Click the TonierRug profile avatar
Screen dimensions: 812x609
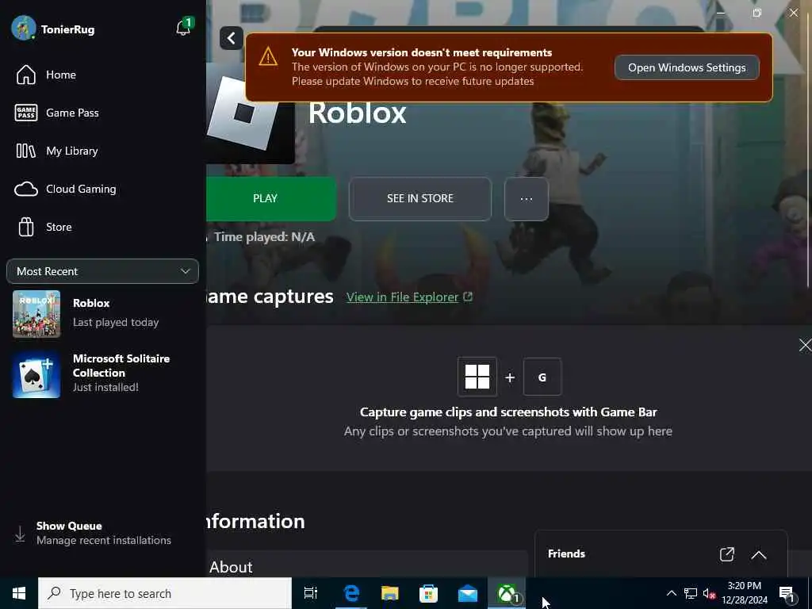(x=23, y=28)
